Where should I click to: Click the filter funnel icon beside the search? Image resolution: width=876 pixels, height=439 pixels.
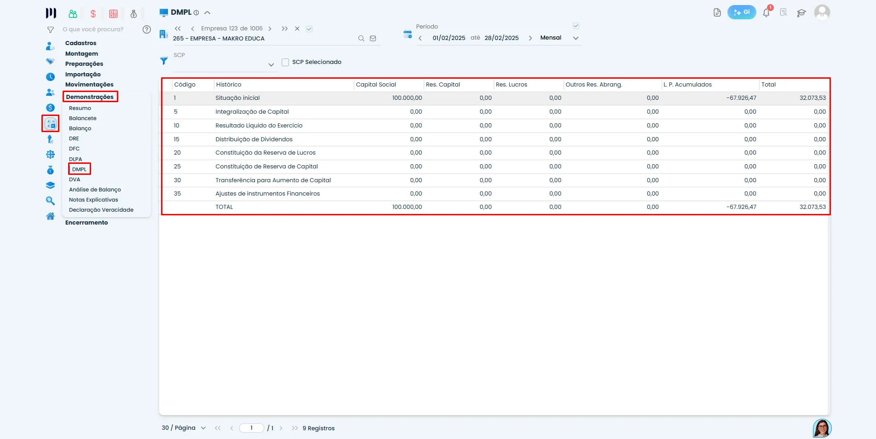click(51, 29)
